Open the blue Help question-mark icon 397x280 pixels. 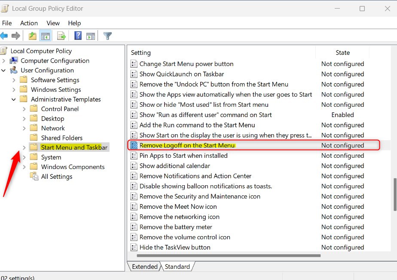[x=78, y=36]
